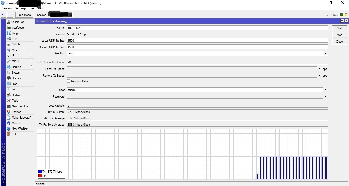Screen dimensions: 349x186
Task: Click the Password input field
Action: click(195, 97)
